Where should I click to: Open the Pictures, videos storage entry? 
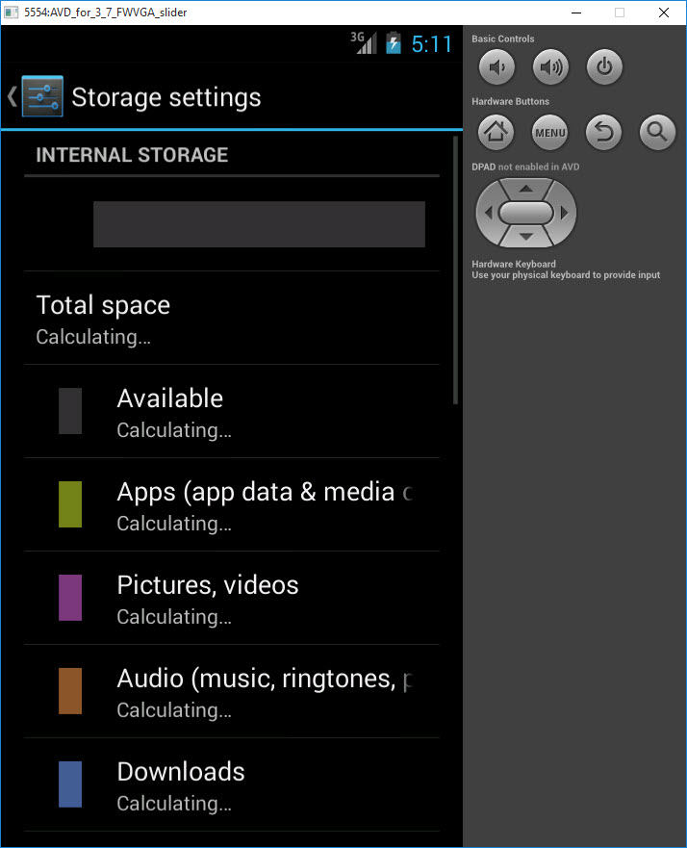pos(232,598)
